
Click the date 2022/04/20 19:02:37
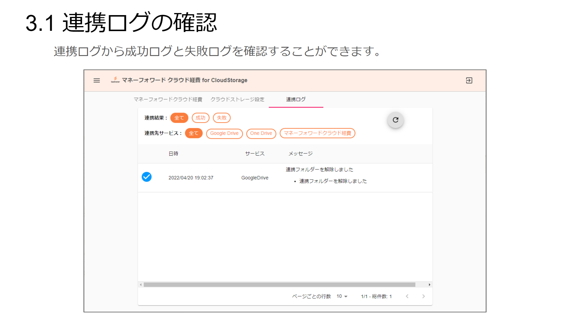(x=191, y=178)
